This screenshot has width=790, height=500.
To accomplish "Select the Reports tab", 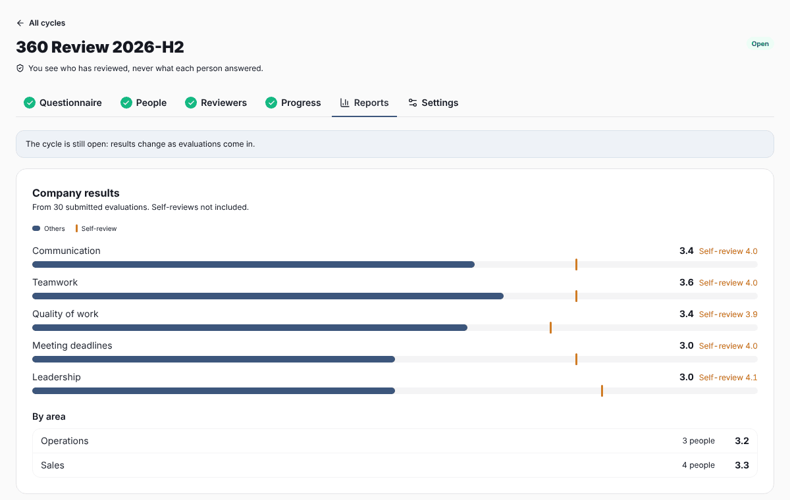I will [364, 103].
